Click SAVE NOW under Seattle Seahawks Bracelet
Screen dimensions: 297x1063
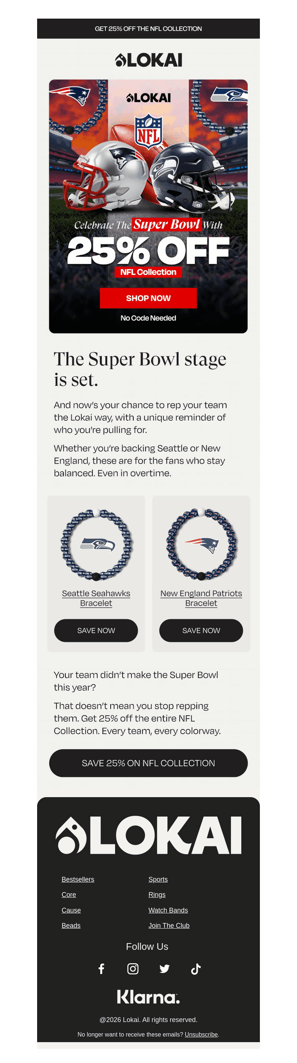tap(96, 630)
